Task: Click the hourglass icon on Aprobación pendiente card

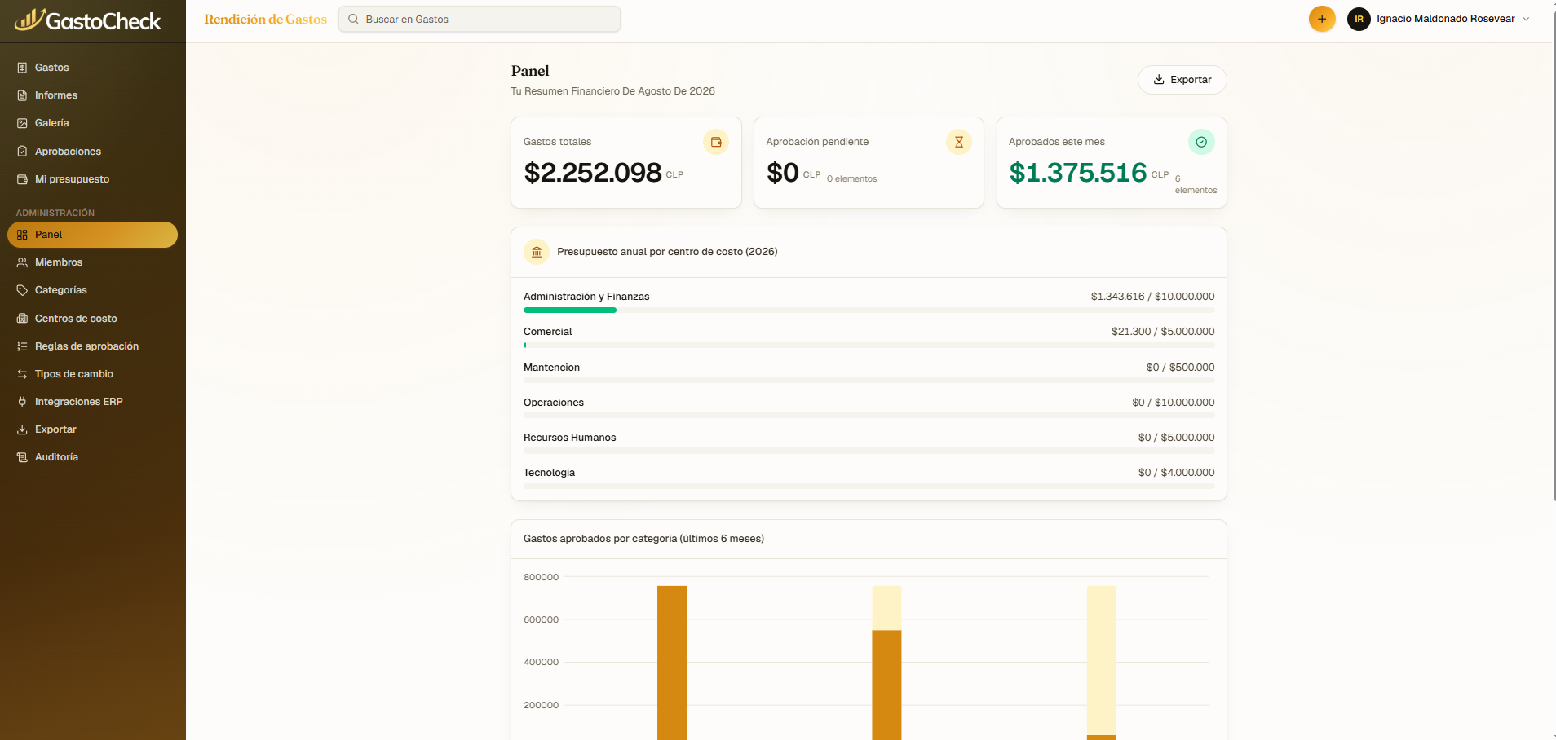Action: pos(959,142)
